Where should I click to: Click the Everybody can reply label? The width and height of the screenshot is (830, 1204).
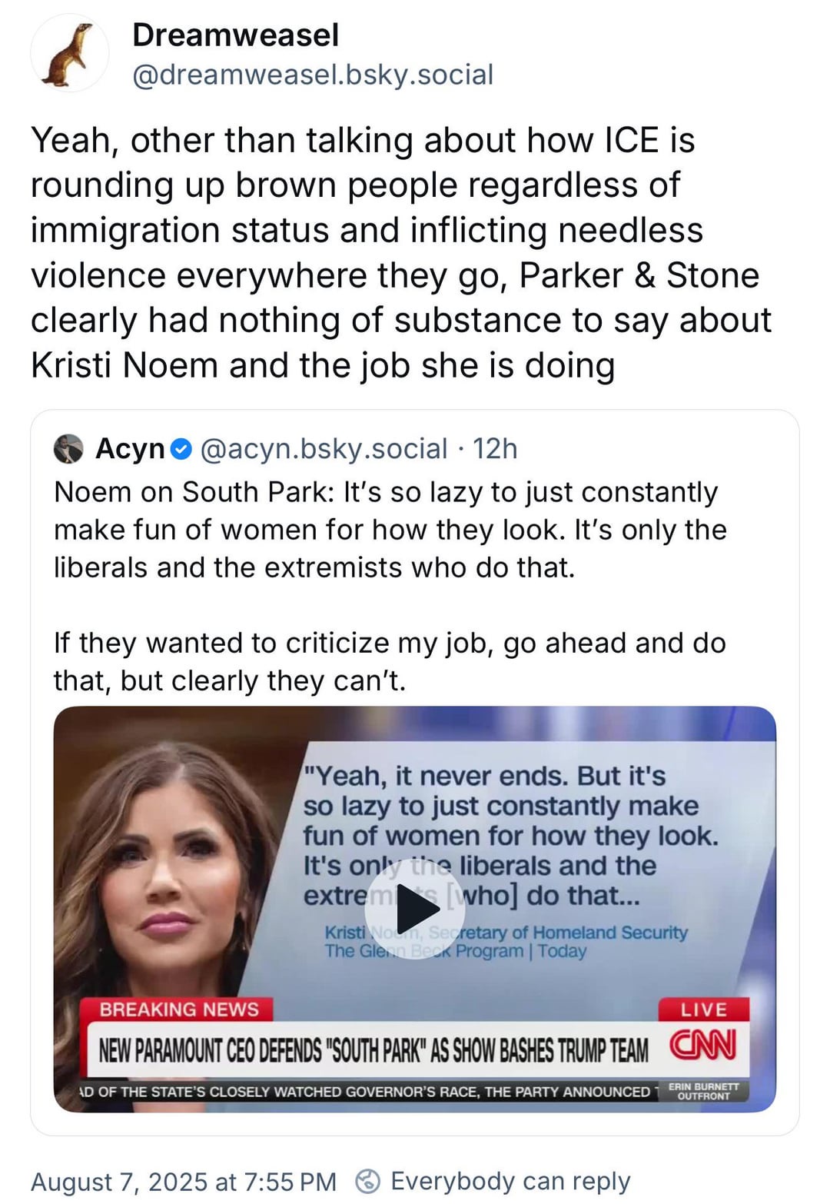coord(510,1181)
